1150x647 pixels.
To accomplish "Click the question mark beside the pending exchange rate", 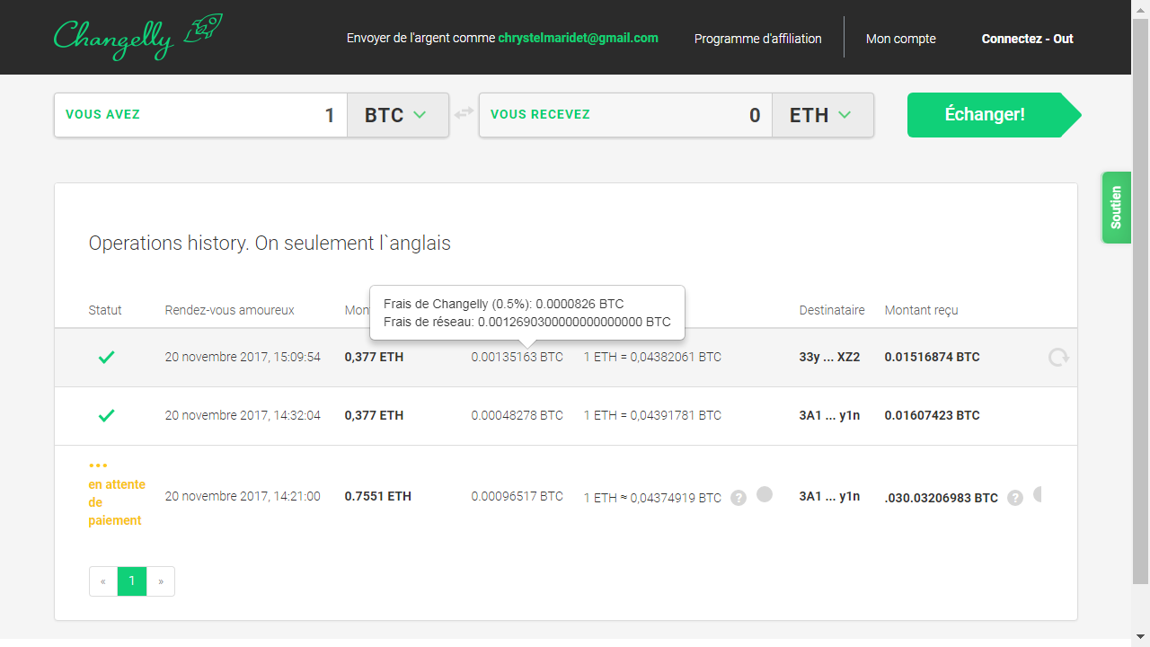I will point(739,498).
